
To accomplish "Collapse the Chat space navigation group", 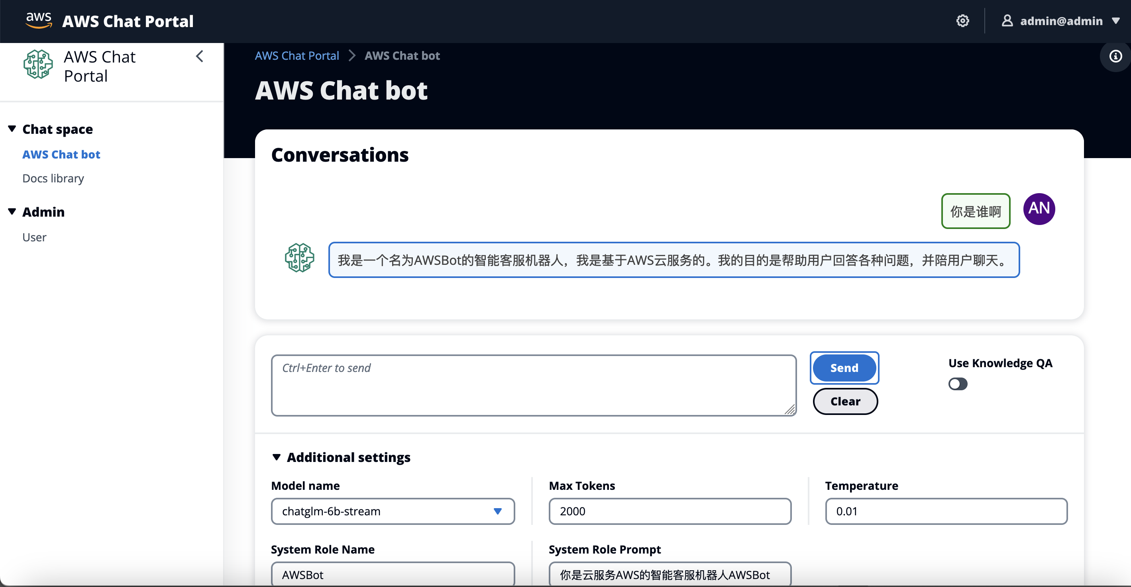I will (12, 129).
